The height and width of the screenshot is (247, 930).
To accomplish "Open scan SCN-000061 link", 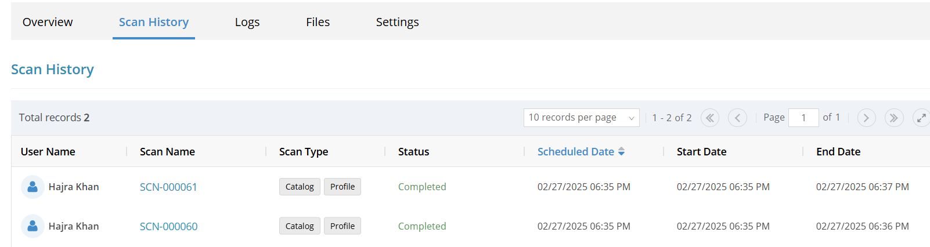I will pyautogui.click(x=168, y=187).
